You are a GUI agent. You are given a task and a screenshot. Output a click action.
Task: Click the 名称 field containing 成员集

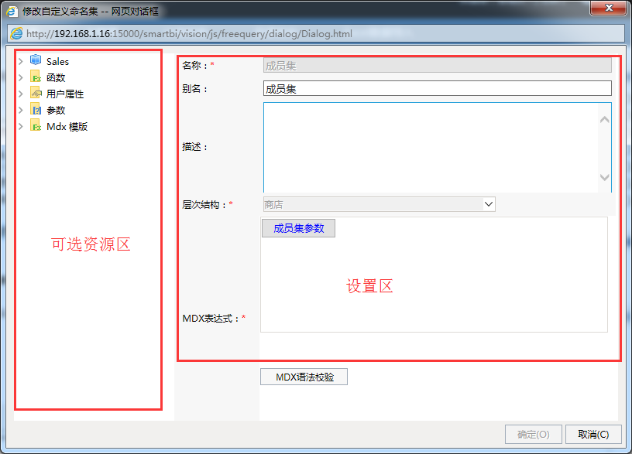click(438, 66)
